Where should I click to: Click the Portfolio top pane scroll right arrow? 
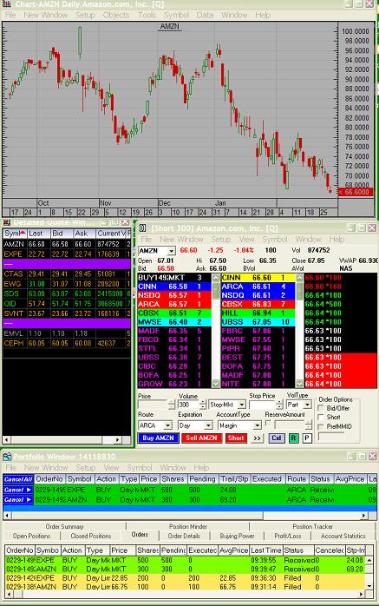point(363,516)
